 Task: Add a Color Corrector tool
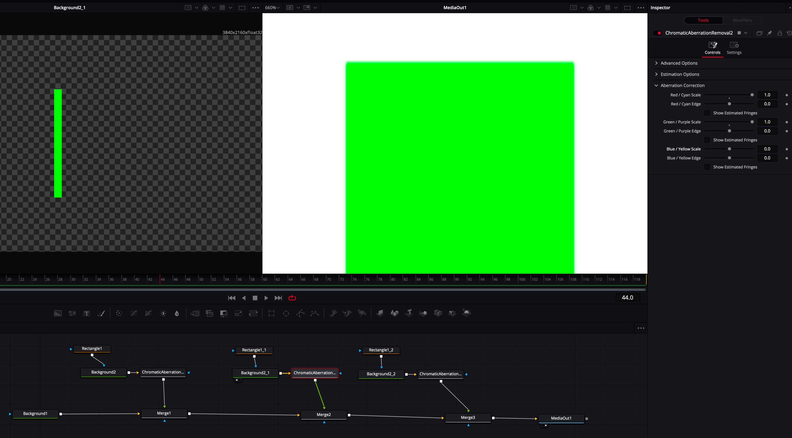pyautogui.click(x=119, y=313)
